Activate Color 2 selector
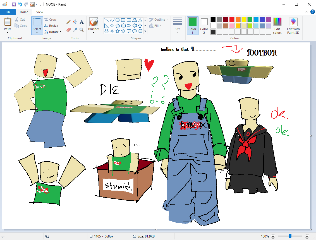Image resolution: width=316 pixels, height=240 pixels. 204,26
